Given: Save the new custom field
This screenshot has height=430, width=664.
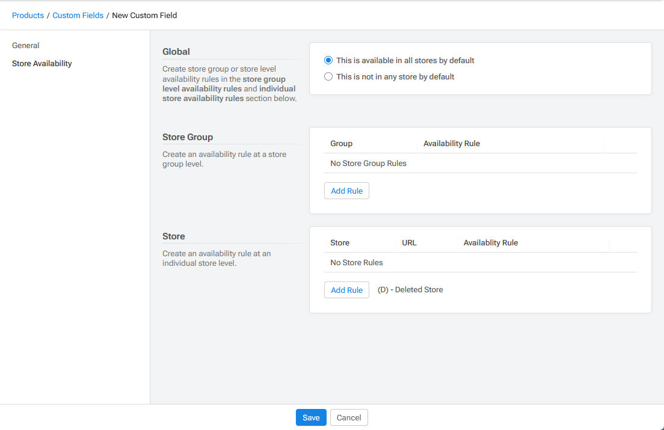Looking at the screenshot, I should point(311,417).
